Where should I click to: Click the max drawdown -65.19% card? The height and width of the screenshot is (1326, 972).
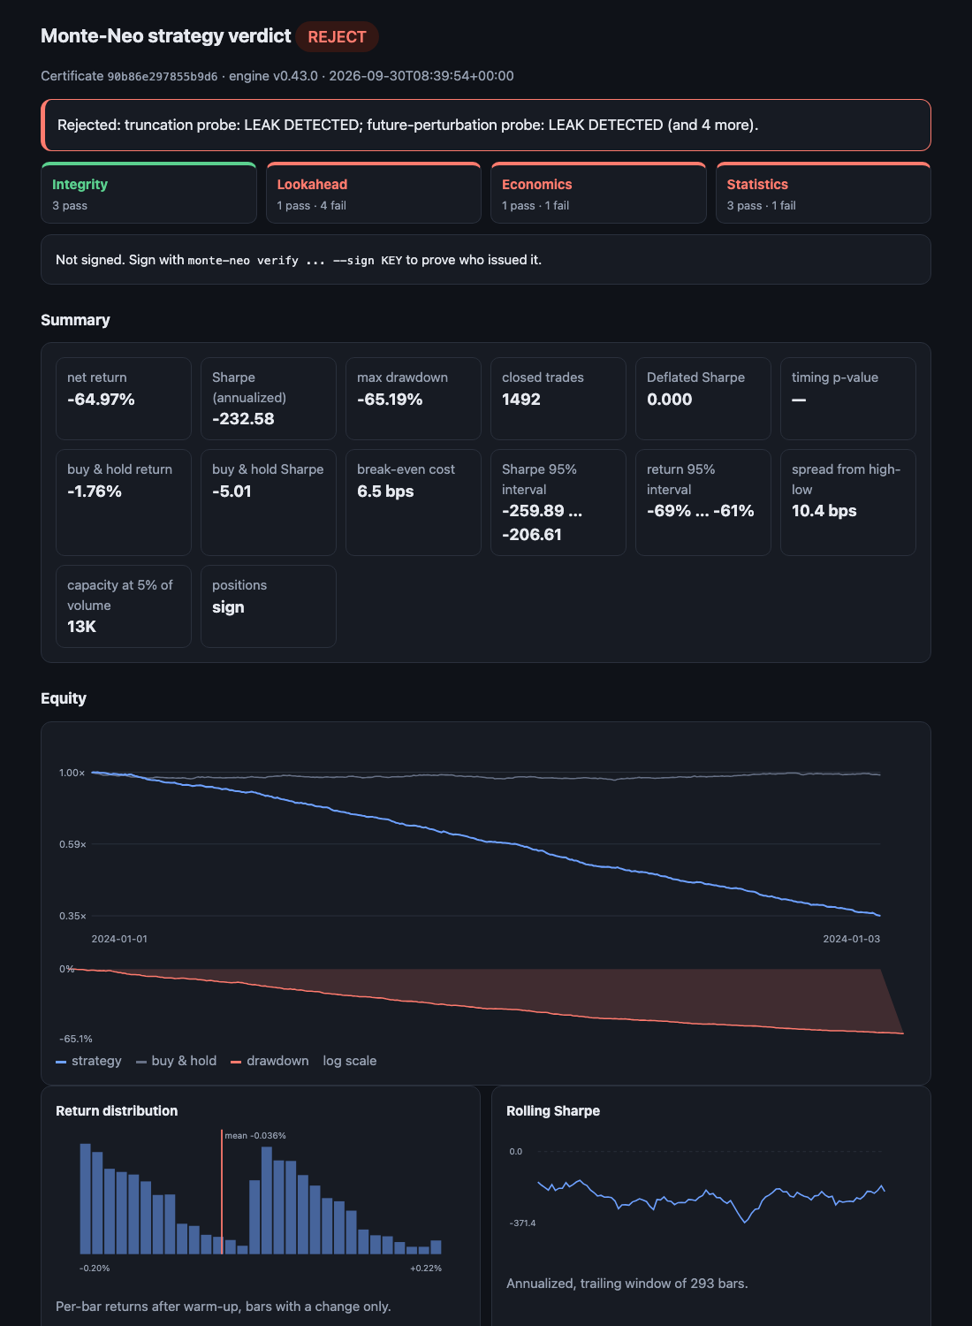[x=414, y=399]
